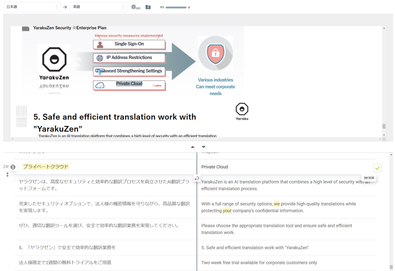Edit the Private Cloud translation field
This screenshot has height=271, width=395.
click(287, 167)
